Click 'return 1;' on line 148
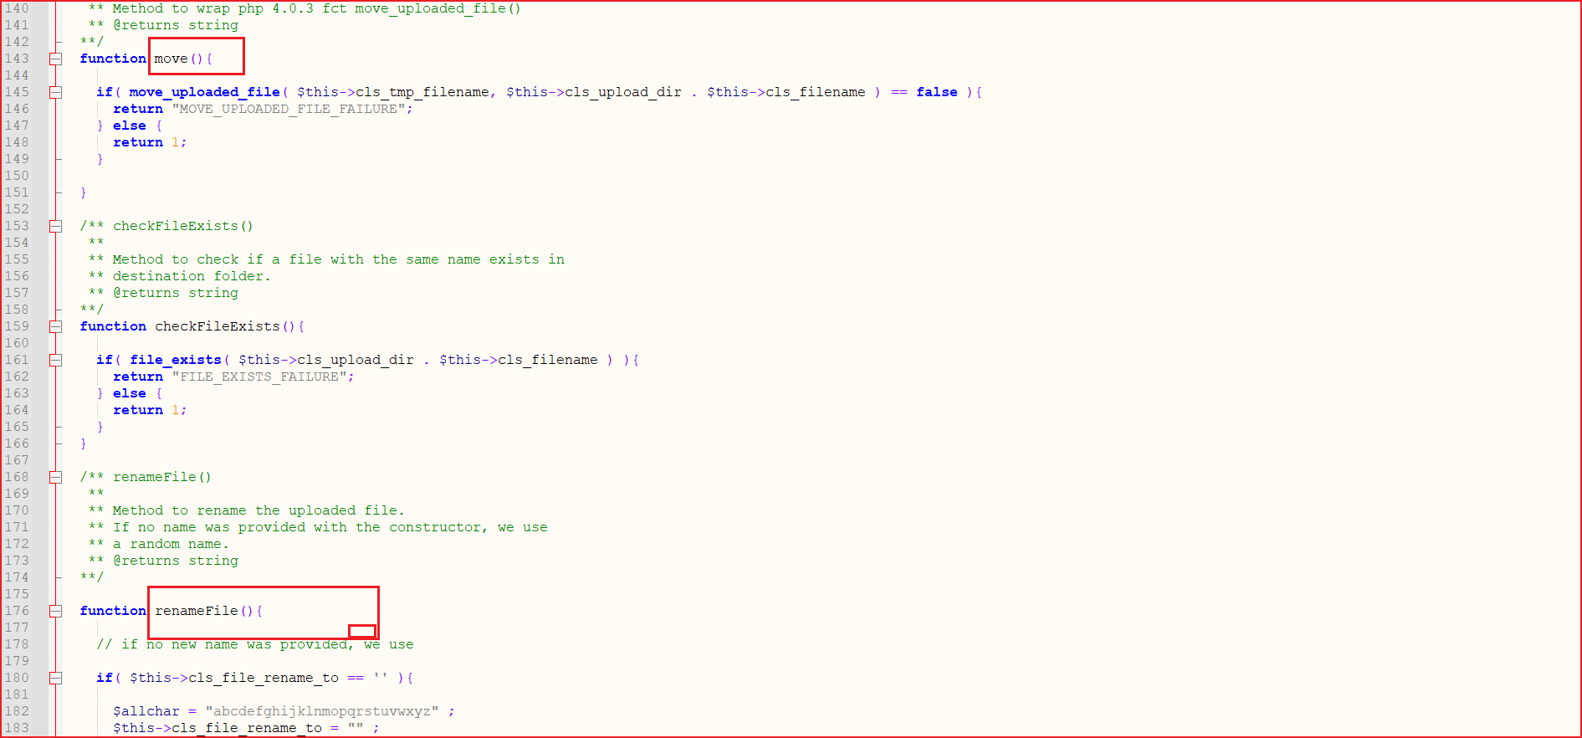1582x738 pixels. (150, 142)
